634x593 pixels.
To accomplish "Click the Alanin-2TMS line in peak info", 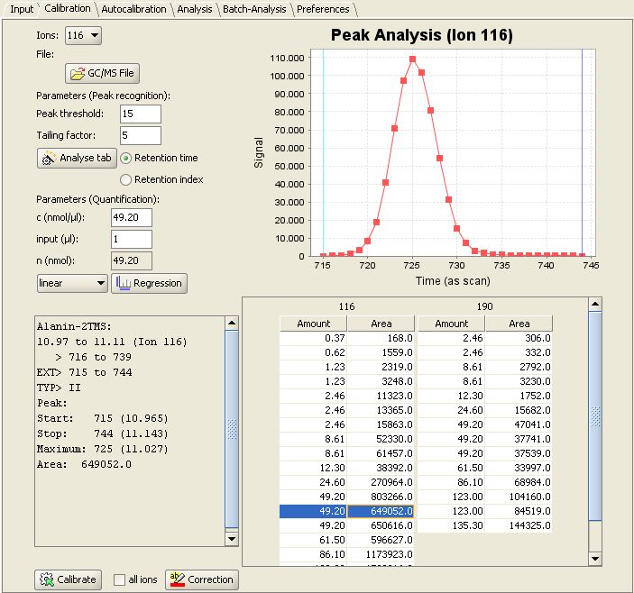I will [x=74, y=326].
